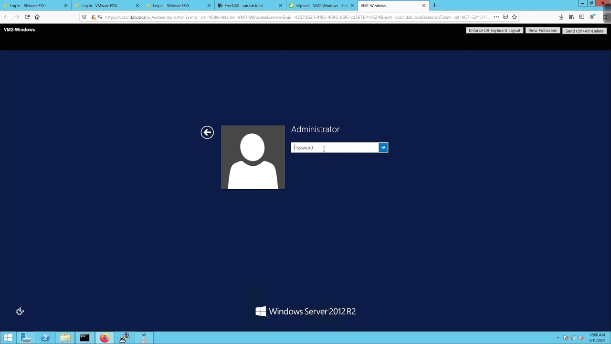This screenshot has width=611, height=344.
Task: Go to the browser Home page icon
Action: [x=37, y=17]
